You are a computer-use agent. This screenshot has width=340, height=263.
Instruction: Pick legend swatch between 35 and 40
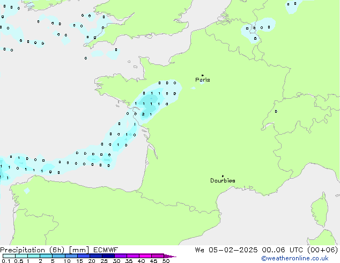133,256
